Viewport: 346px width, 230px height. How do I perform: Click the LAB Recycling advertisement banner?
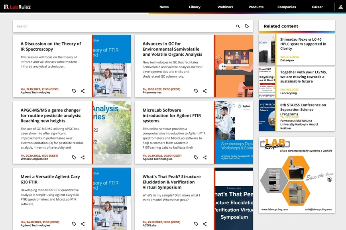pyautogui.click(x=297, y=175)
